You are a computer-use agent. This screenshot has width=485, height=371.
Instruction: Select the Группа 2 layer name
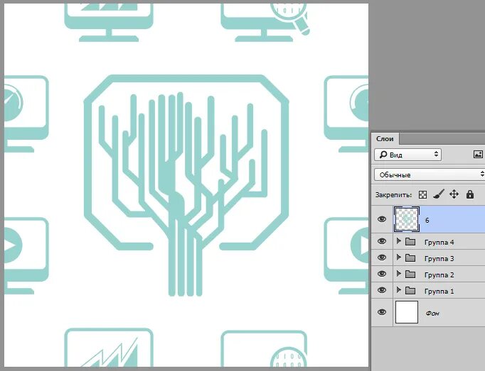439,275
